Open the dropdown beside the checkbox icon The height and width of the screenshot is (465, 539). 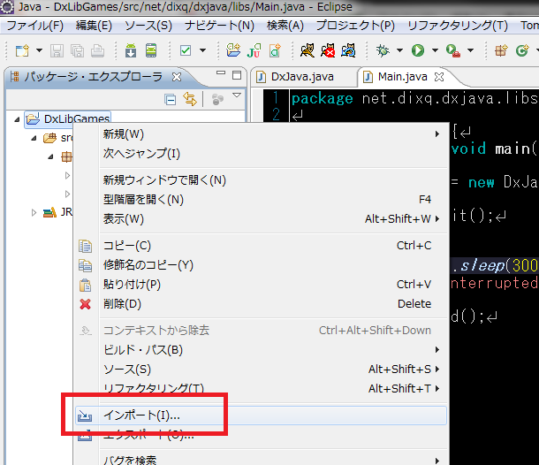click(203, 50)
